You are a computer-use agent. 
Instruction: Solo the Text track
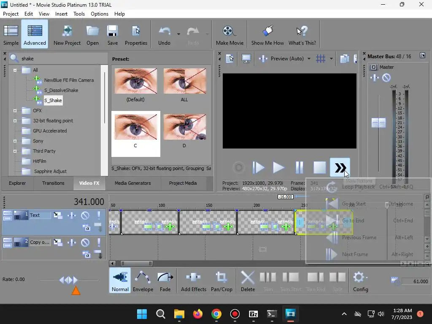[99, 215]
